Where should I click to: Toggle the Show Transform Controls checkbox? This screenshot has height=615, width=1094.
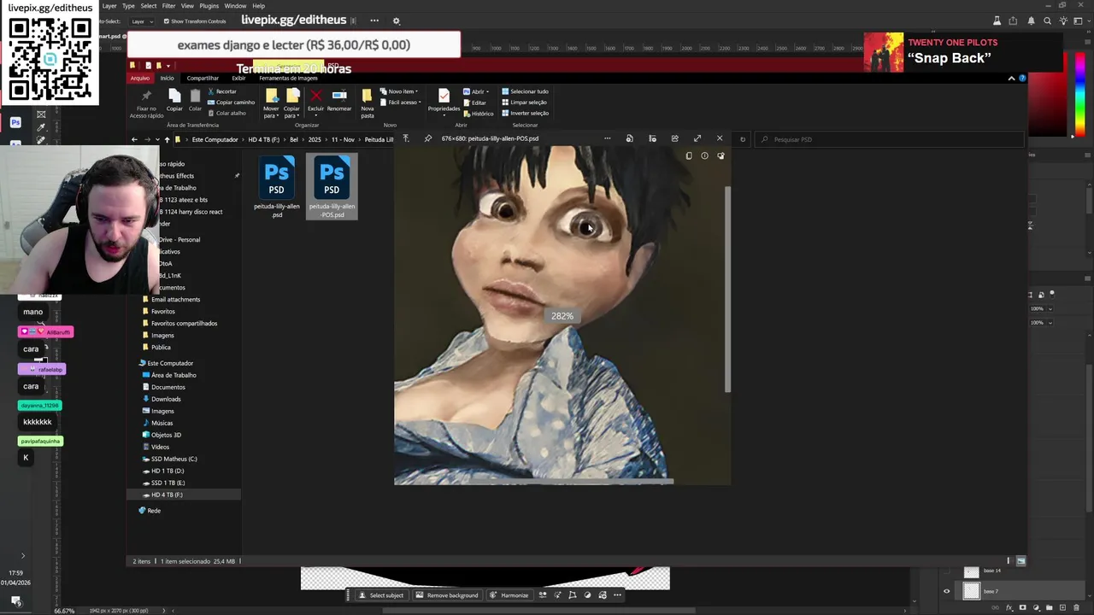(x=167, y=21)
